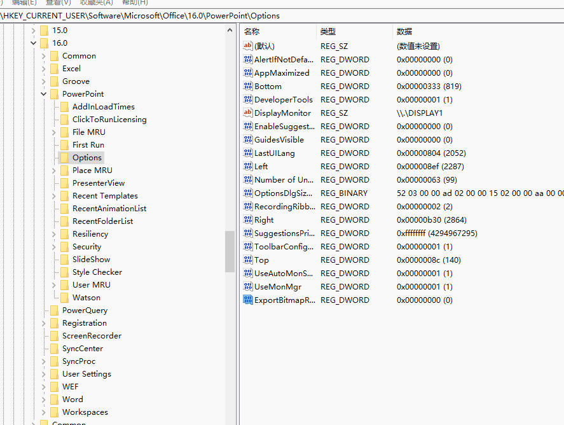Collapse the PowerPoint key branch
Screen dimensions: 564x425
(43, 94)
